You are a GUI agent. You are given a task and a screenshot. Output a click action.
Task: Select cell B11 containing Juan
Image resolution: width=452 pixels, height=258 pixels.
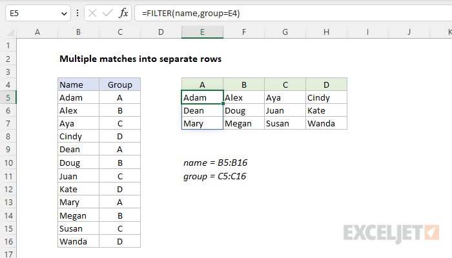point(78,176)
